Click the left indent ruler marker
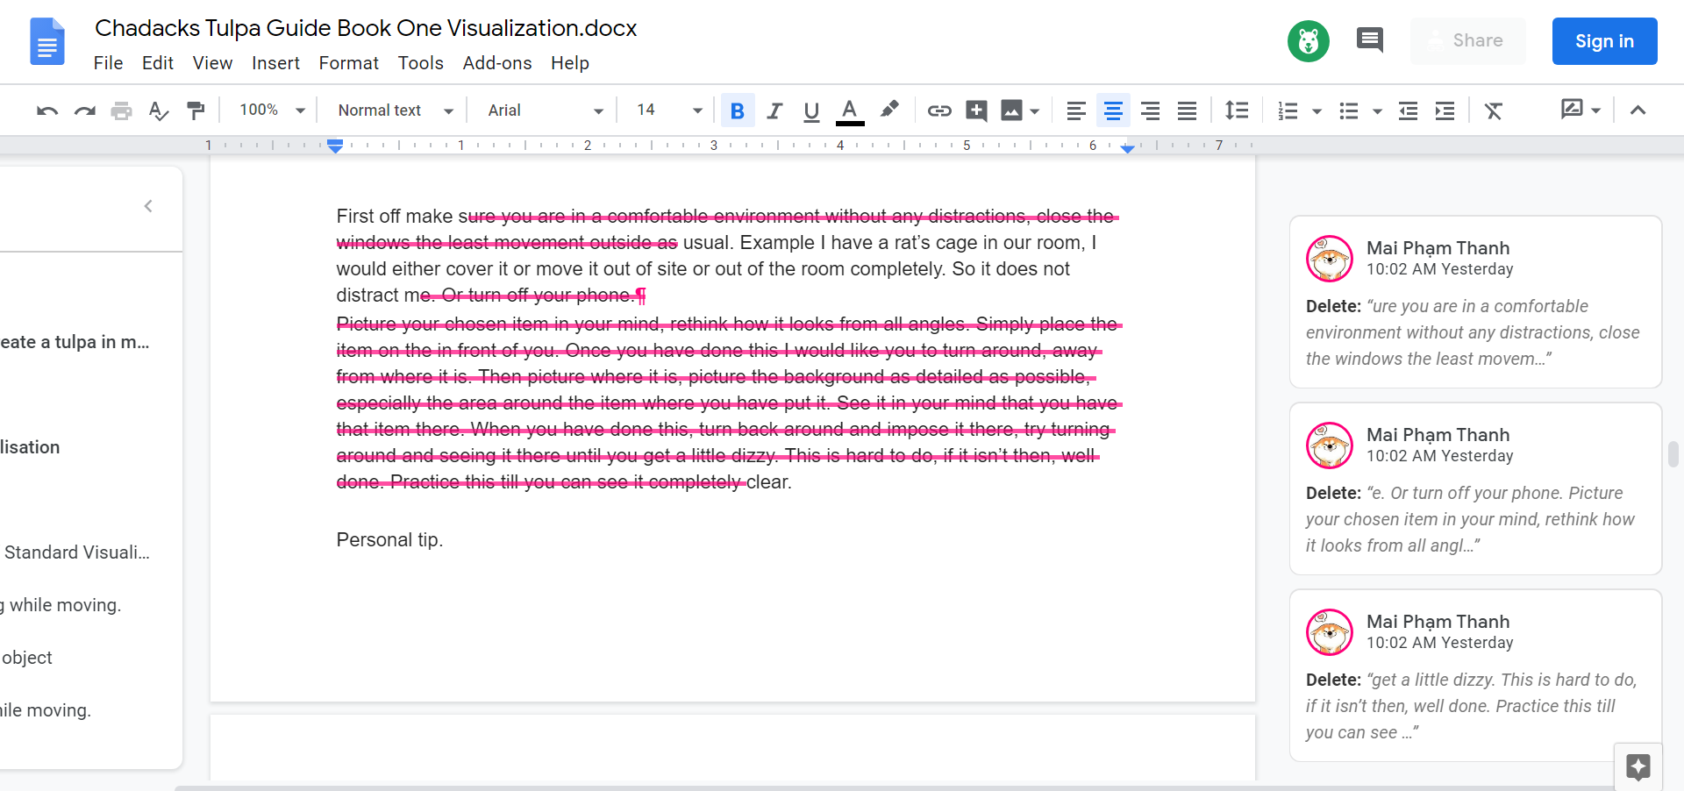The image size is (1684, 791). (335, 146)
